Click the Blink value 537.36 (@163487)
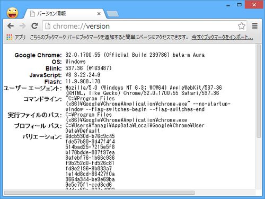 click(x=89, y=68)
